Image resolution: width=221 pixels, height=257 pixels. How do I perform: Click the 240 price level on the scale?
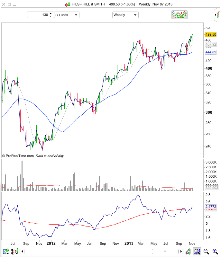[208, 146]
